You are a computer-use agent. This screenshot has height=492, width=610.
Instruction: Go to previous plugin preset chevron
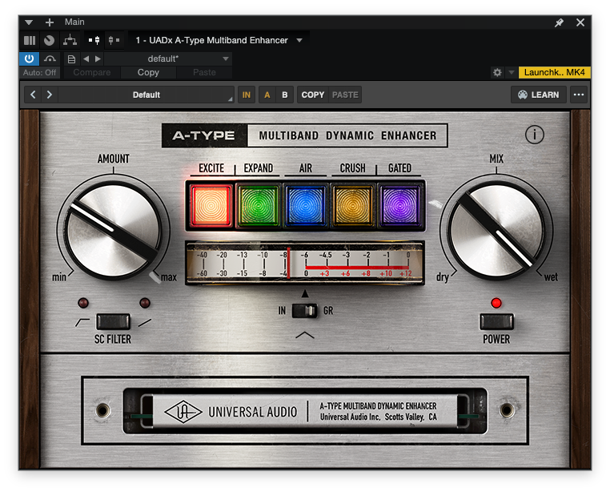(33, 95)
